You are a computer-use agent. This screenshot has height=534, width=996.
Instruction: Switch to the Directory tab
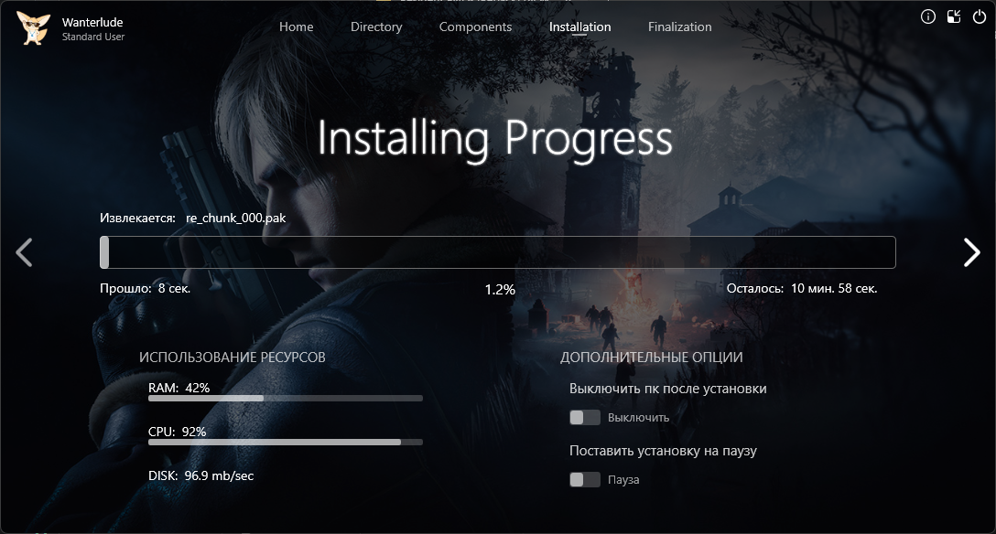tap(376, 27)
